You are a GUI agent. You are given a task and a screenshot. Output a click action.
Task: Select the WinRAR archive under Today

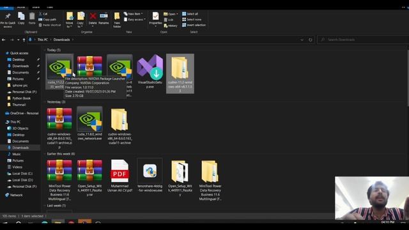(89, 66)
